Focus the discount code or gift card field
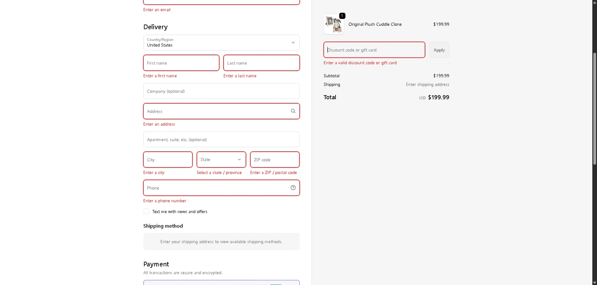This screenshot has width=597, height=285. click(374, 50)
